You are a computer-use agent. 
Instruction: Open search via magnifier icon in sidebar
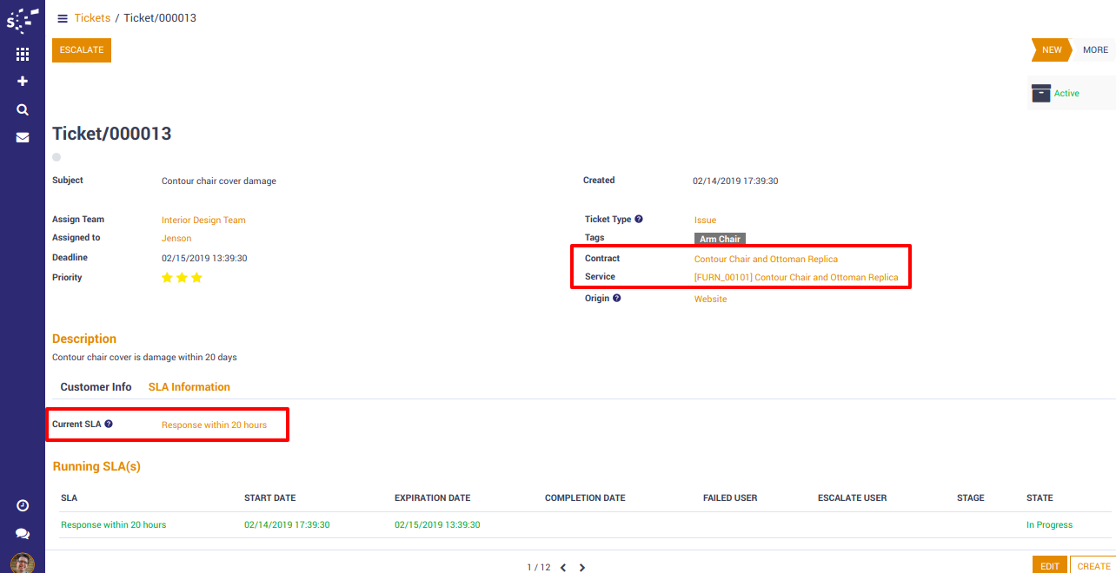point(23,109)
